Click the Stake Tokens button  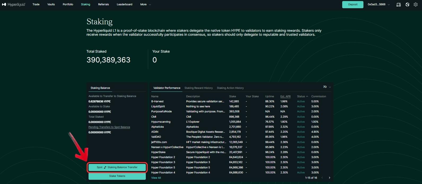(x=117, y=176)
